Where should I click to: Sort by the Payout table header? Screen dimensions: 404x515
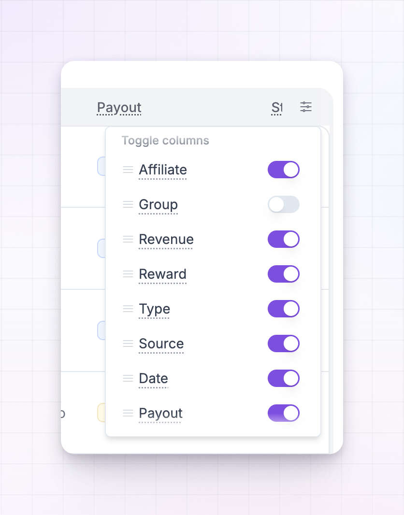coord(119,108)
